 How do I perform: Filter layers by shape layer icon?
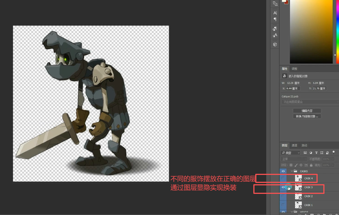click(x=322, y=153)
